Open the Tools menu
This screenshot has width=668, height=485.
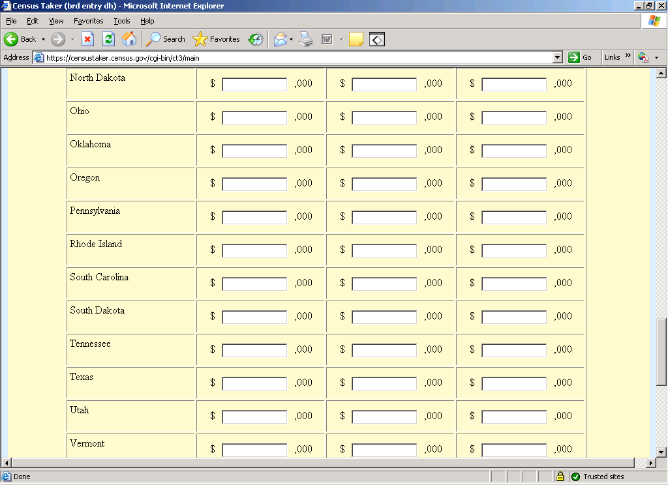click(x=122, y=21)
